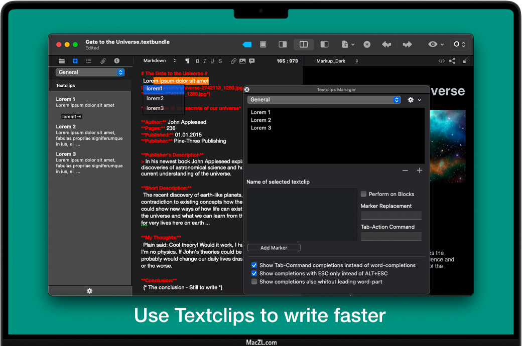Open the Textclips star tab in sidebar

(x=75, y=61)
